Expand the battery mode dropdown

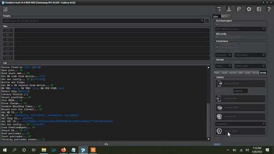[x=264, y=55]
